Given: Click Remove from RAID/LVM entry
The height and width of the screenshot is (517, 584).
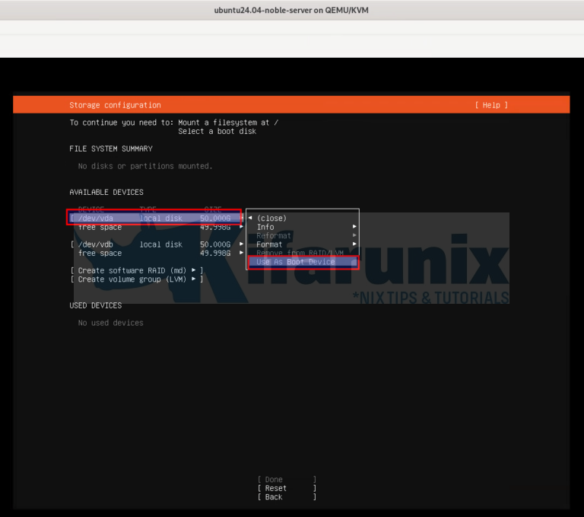Looking at the screenshot, I should [x=300, y=253].
